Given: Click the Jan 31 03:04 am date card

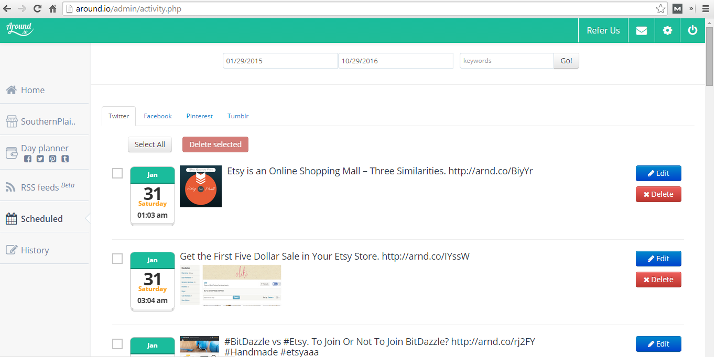Looking at the screenshot, I should [153, 282].
